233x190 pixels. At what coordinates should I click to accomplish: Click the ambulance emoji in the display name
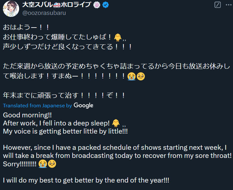pos(57,5)
